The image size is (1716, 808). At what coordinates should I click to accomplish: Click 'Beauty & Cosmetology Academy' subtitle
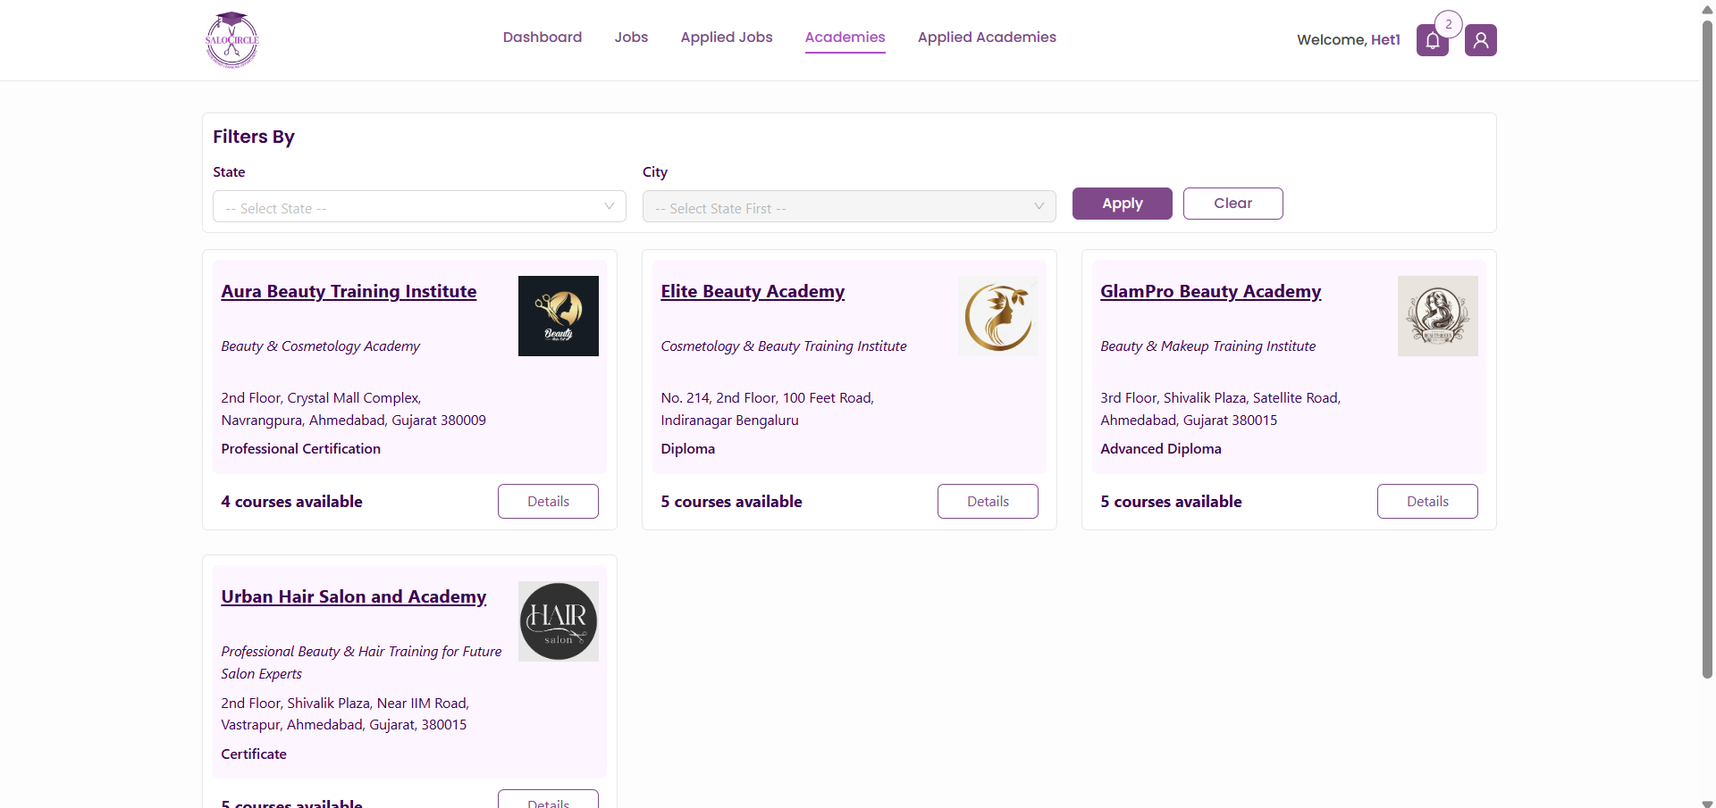coord(321,346)
